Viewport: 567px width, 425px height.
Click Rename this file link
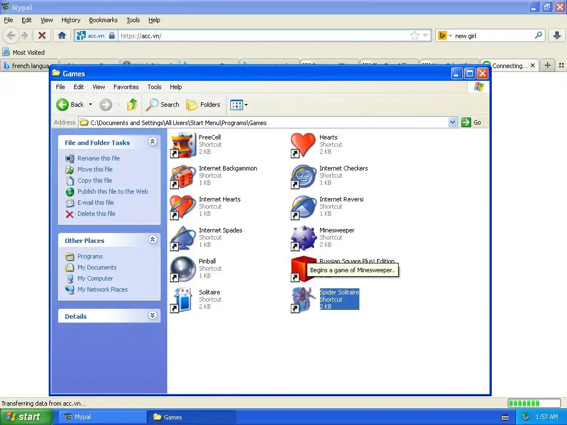99,158
